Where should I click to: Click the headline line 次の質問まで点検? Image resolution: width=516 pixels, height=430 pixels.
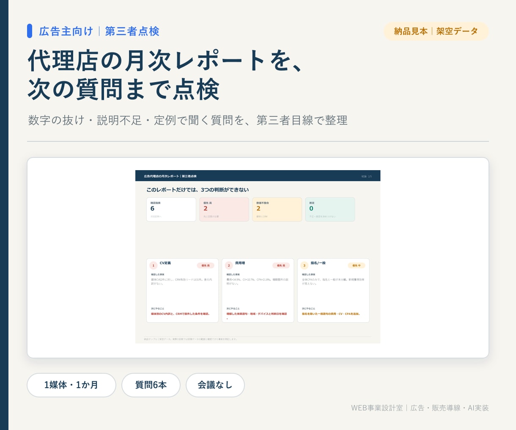click(124, 89)
